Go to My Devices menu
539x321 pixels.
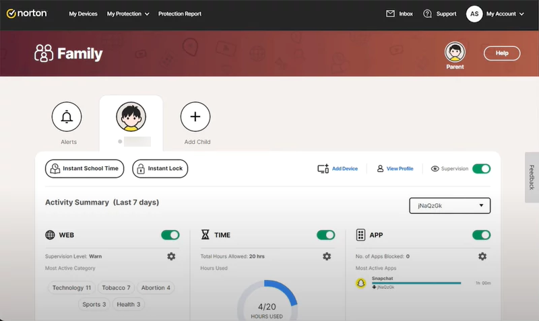83,14
